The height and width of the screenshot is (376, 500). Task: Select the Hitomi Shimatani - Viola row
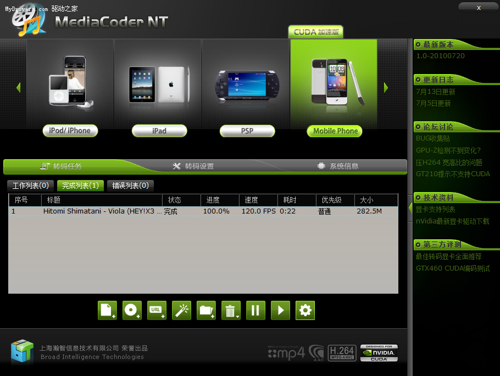point(203,211)
